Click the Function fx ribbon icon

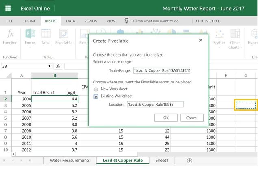tap(10, 34)
